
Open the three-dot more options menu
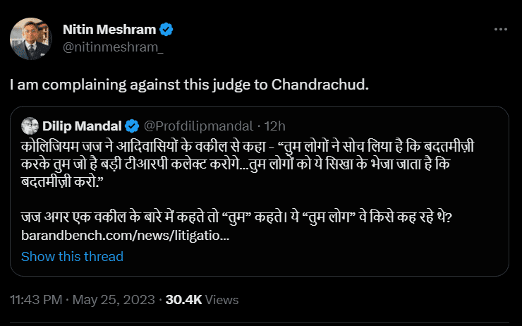coord(500,30)
